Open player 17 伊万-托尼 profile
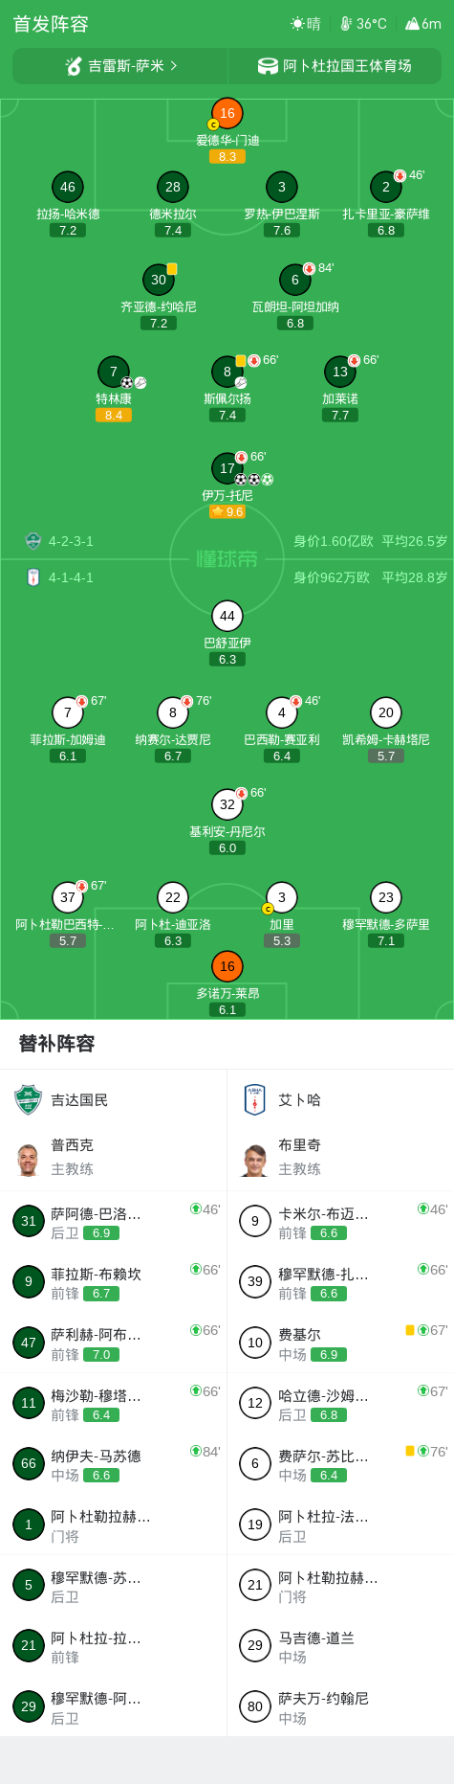This screenshot has height=1784, width=454. 227,468
